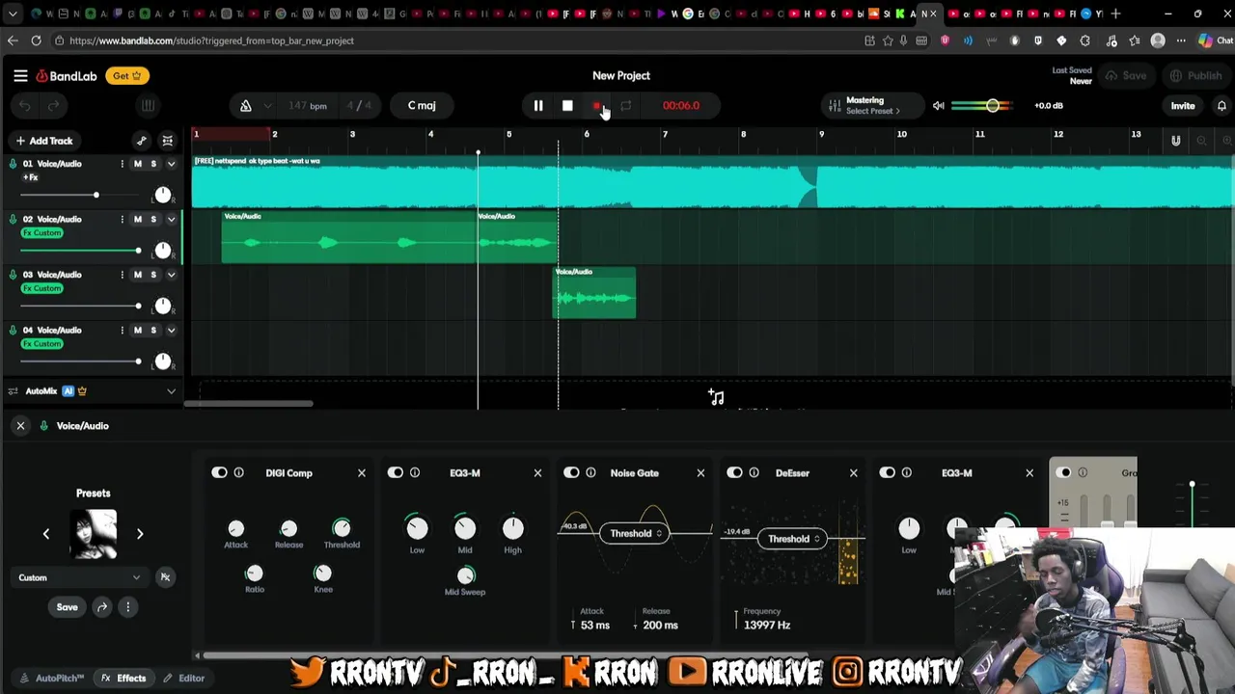Switch to the AutoPitch tab
The height and width of the screenshot is (694, 1235).
click(51, 678)
